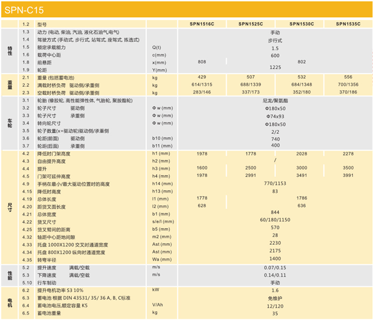Click lift height value 3500
The height and width of the screenshot is (320, 373).
click(x=349, y=168)
